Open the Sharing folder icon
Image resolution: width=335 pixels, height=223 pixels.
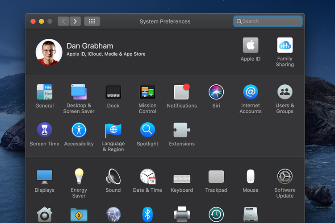tap(79, 215)
